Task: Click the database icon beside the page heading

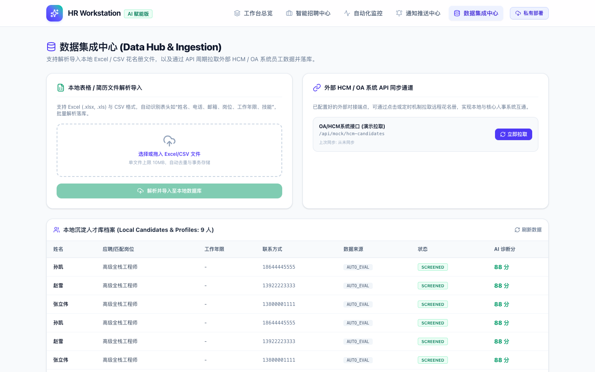Action: [51, 47]
